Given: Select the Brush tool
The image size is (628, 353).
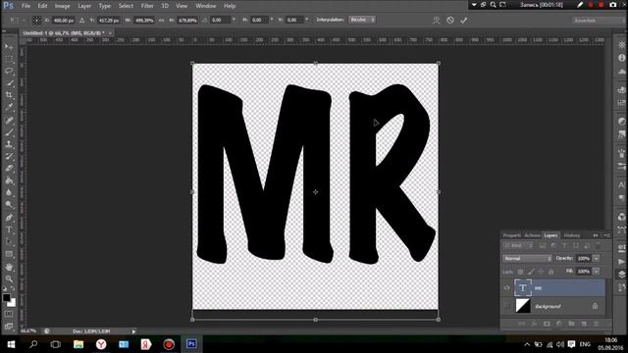Looking at the screenshot, I should [x=9, y=132].
